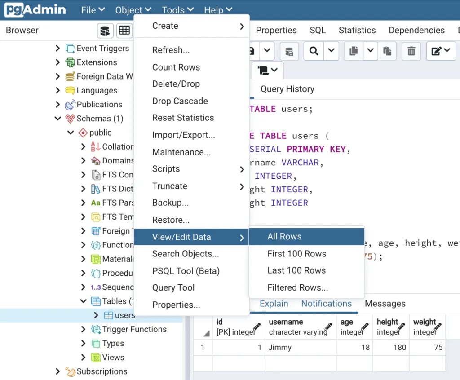Select All Rows from the submenu
The height and width of the screenshot is (380, 460).
click(284, 237)
